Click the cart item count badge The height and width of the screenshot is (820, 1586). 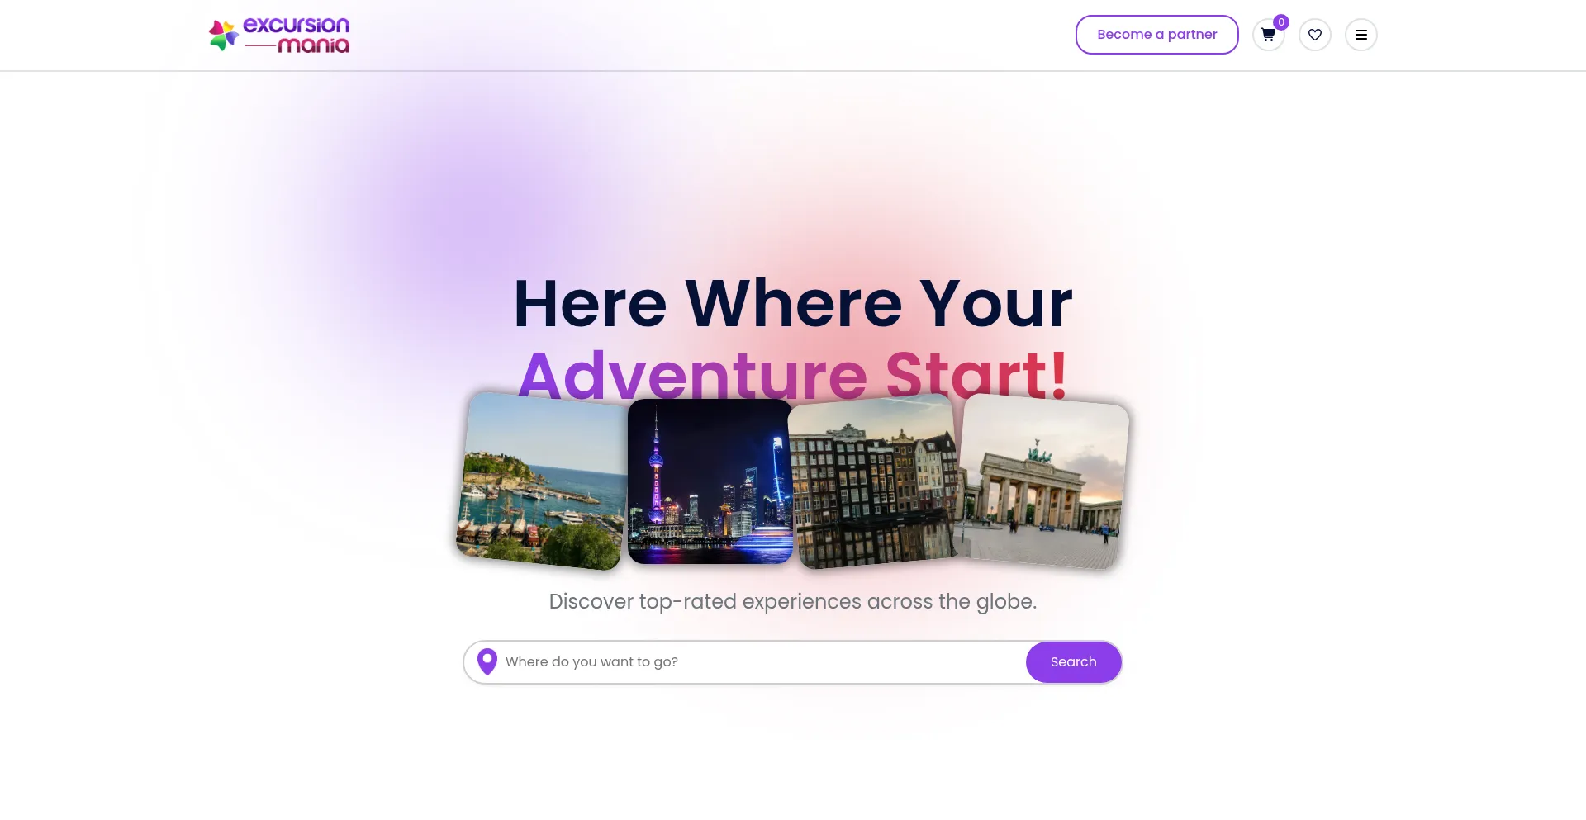point(1280,22)
